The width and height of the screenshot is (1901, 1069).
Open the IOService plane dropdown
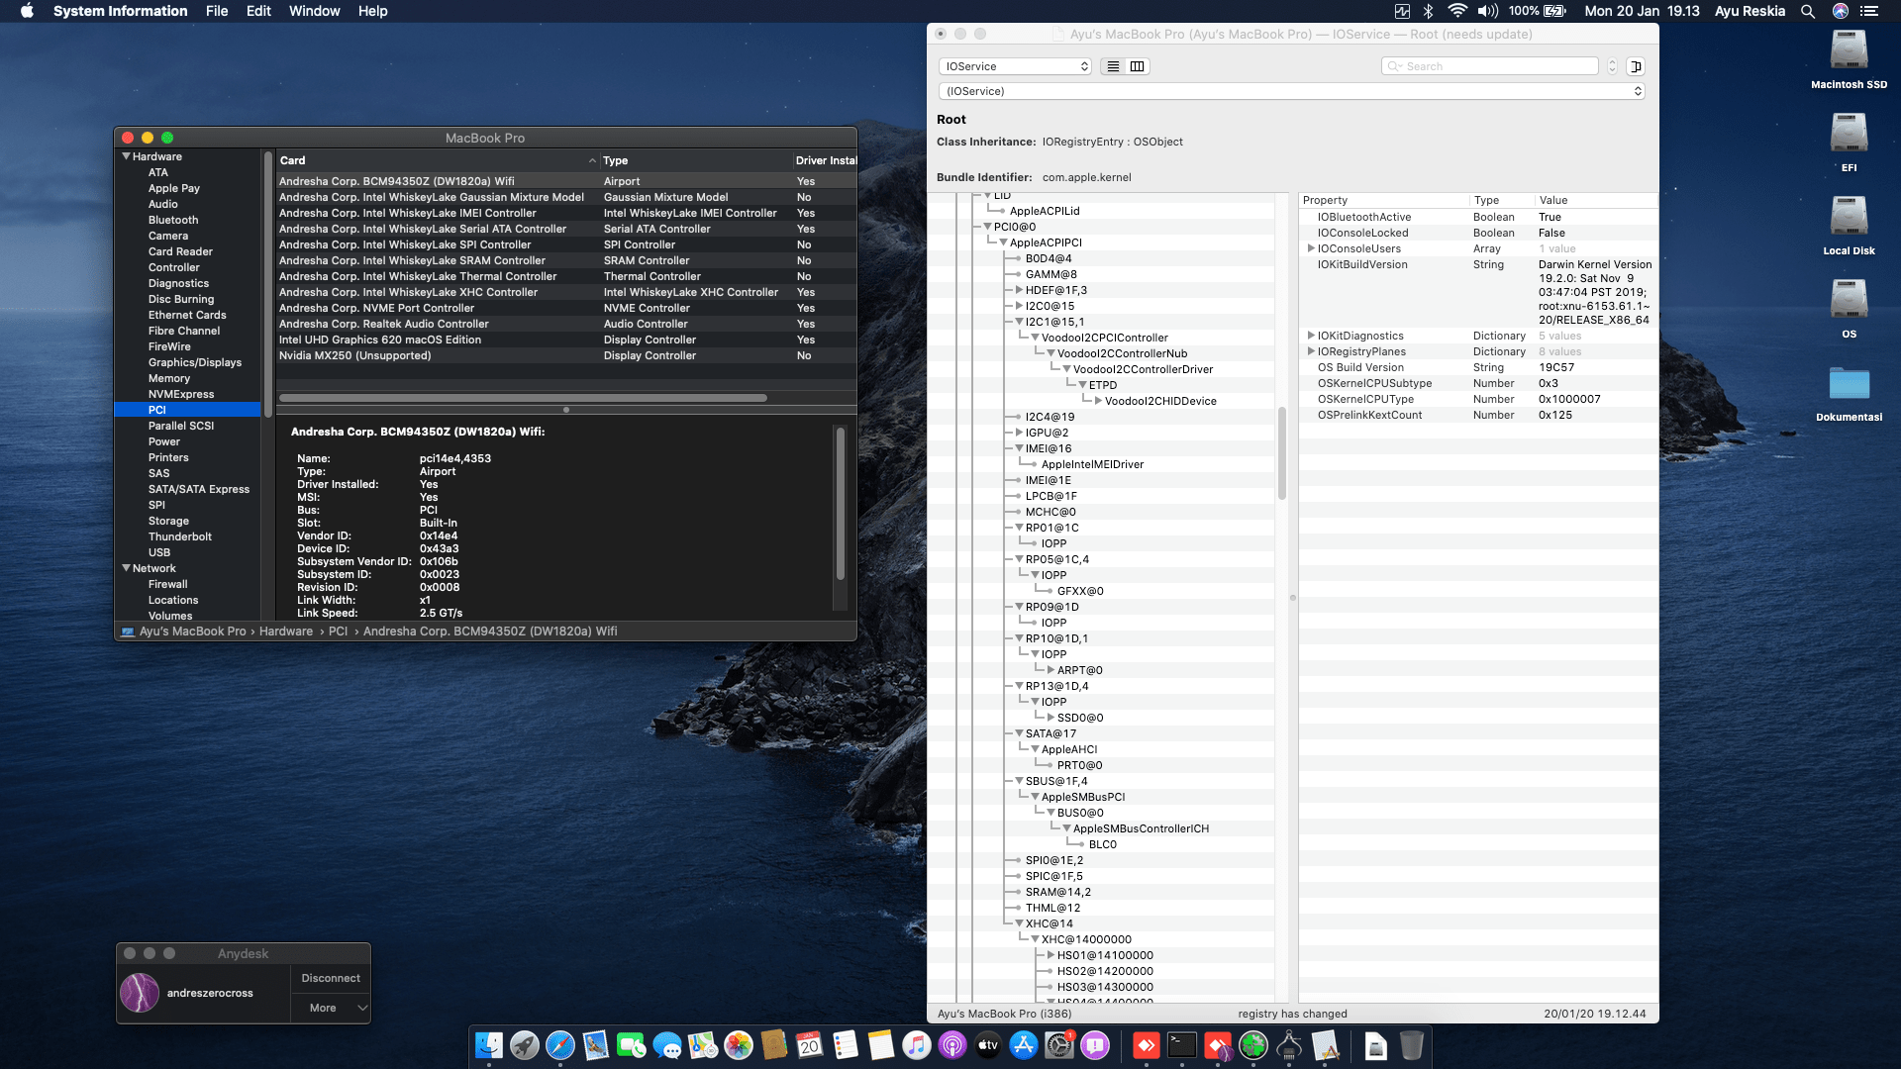click(x=1015, y=65)
